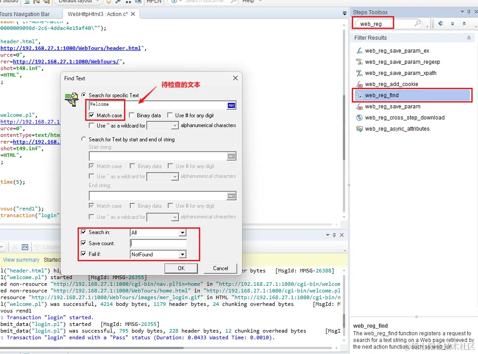Open output panel options dropdown arrow
The height and width of the screenshot is (354, 478).
(x=328, y=235)
